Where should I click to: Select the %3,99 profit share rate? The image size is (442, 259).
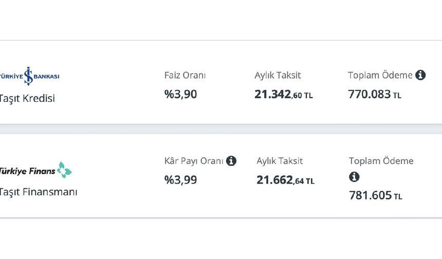tap(181, 180)
